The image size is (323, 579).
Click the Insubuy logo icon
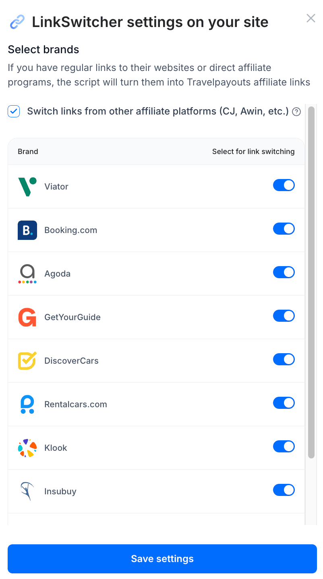(x=27, y=492)
